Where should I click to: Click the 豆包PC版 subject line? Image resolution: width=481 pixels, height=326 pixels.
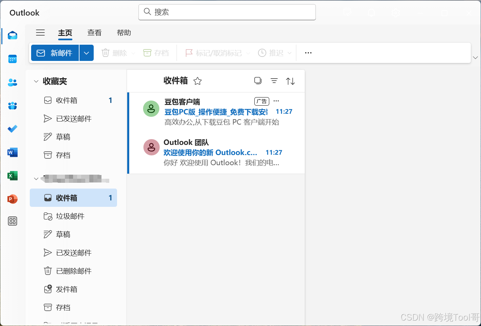(216, 112)
